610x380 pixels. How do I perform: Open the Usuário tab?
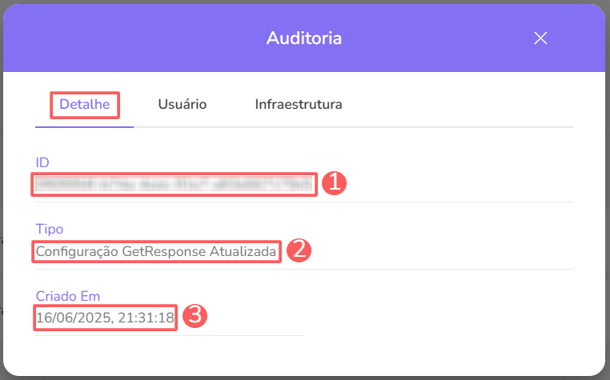[183, 104]
